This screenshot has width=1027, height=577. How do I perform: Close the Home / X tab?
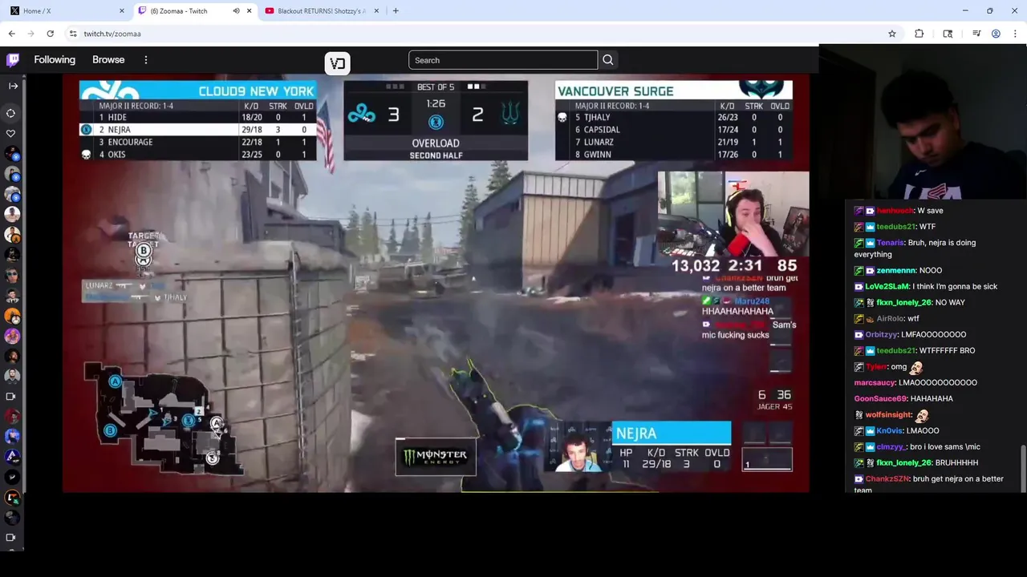pos(122,10)
